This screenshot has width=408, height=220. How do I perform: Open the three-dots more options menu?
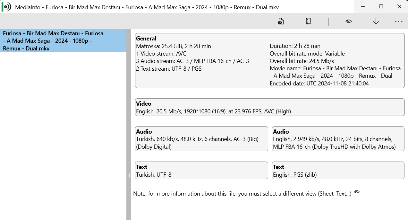(399, 22)
